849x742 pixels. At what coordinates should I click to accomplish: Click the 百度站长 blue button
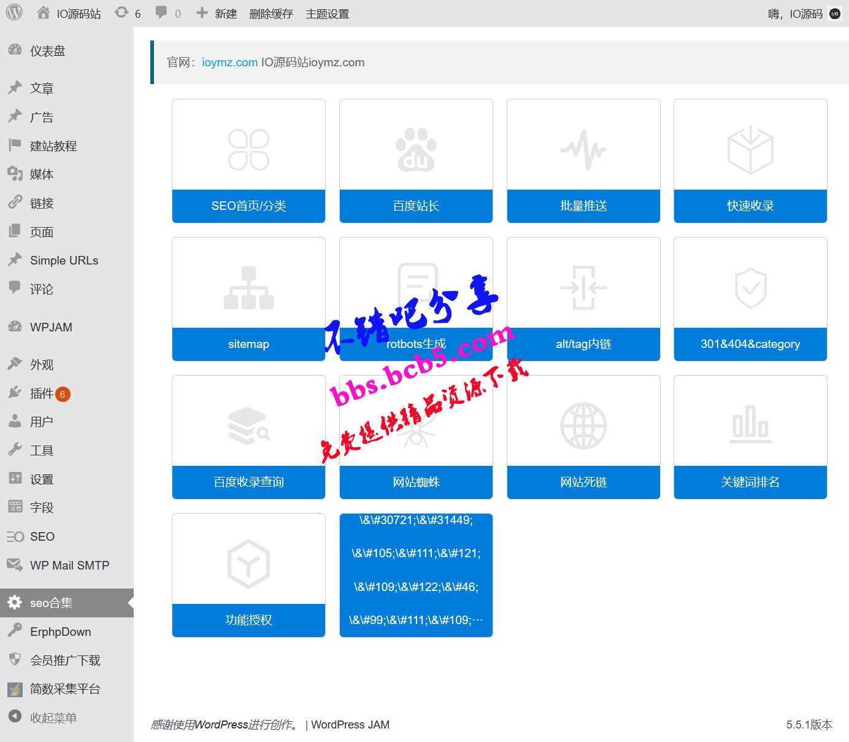click(x=416, y=206)
